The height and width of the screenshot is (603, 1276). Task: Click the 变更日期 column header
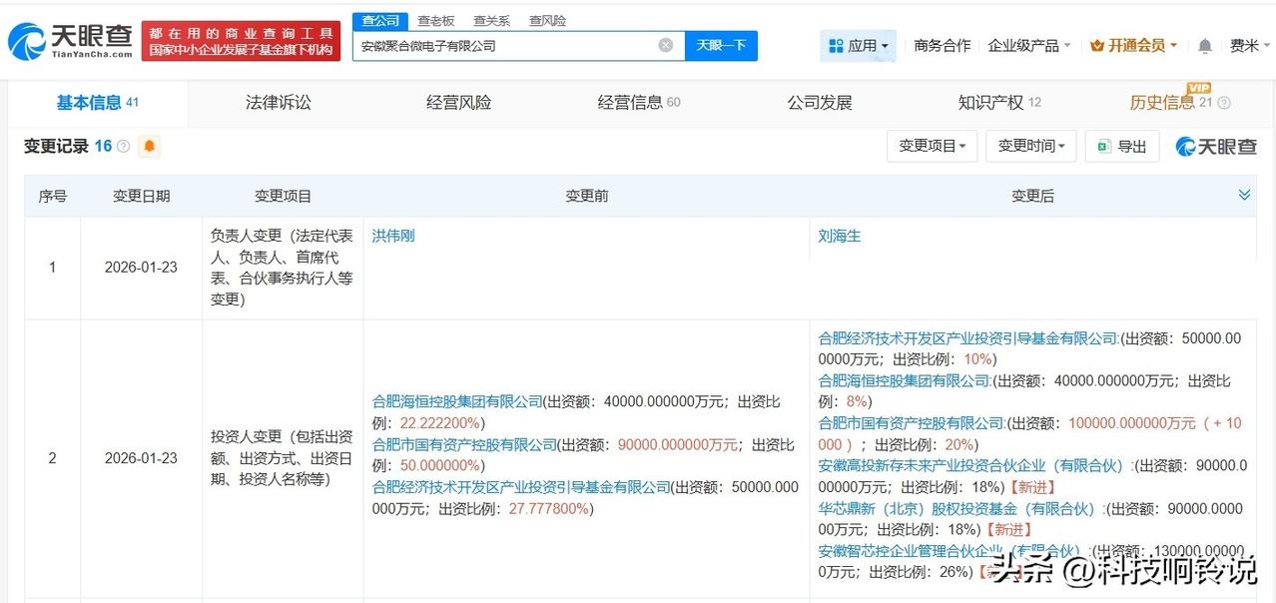click(x=141, y=197)
